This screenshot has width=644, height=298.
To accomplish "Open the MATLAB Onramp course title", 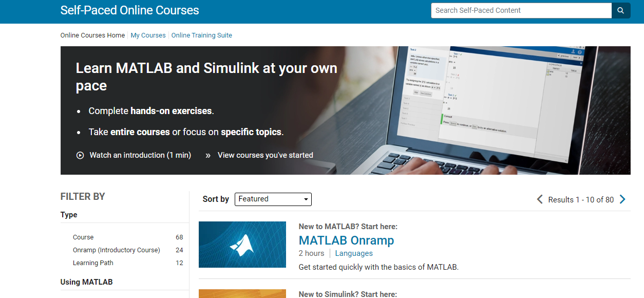I will pos(346,240).
